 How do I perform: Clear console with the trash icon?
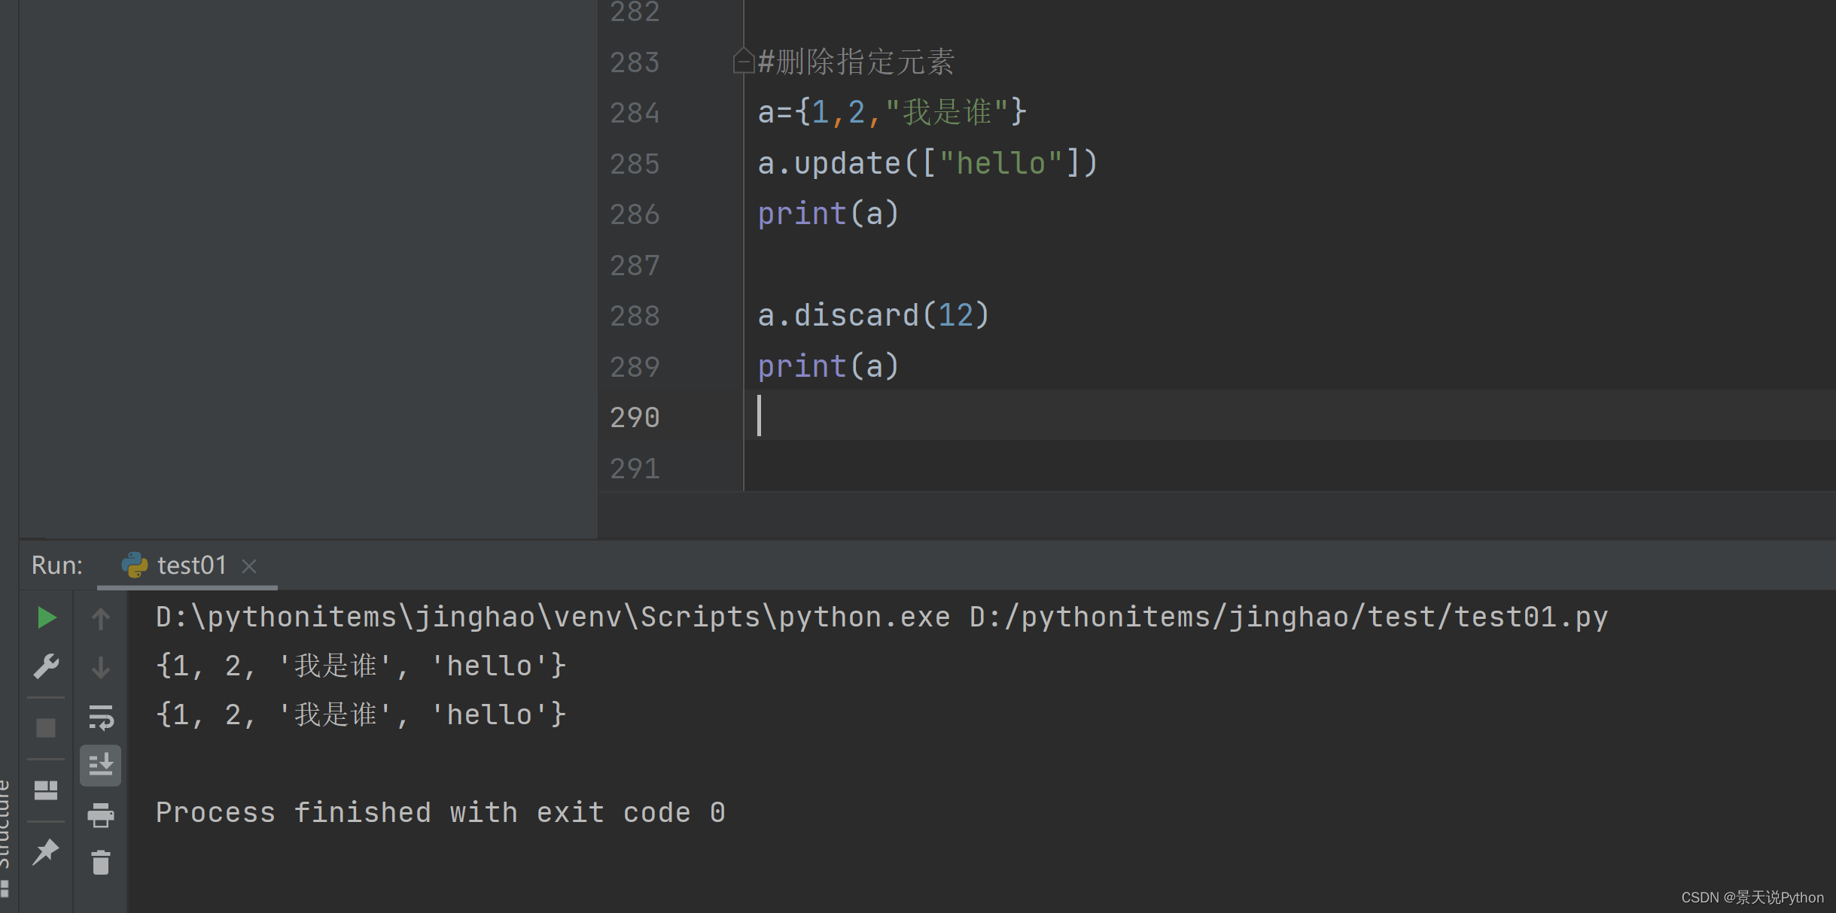[101, 863]
